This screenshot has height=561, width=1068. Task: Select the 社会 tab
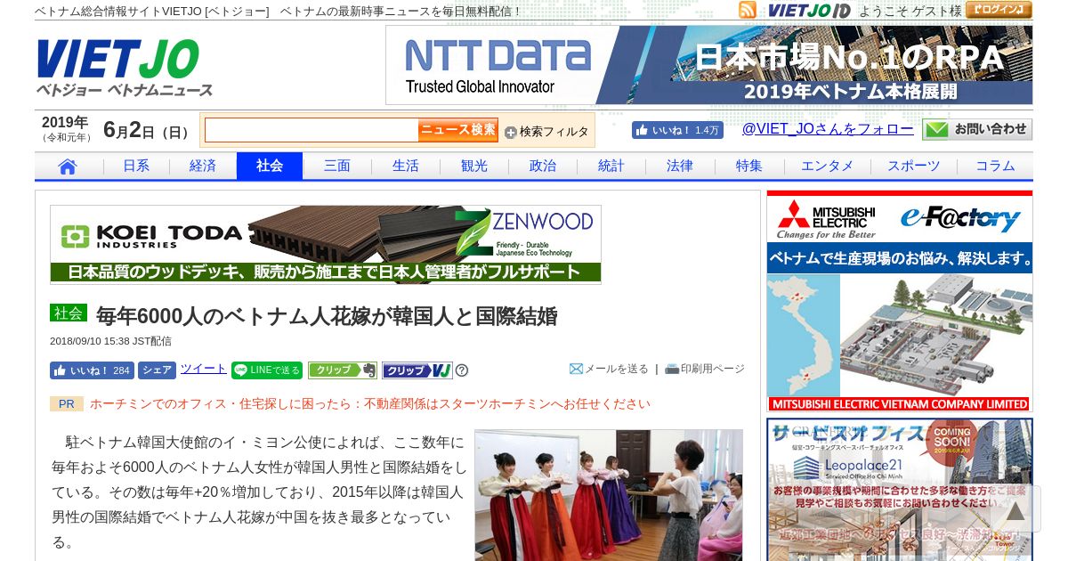[x=270, y=167]
